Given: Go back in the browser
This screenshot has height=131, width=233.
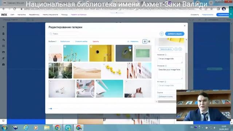Looking at the screenshot, I should (4, 9).
